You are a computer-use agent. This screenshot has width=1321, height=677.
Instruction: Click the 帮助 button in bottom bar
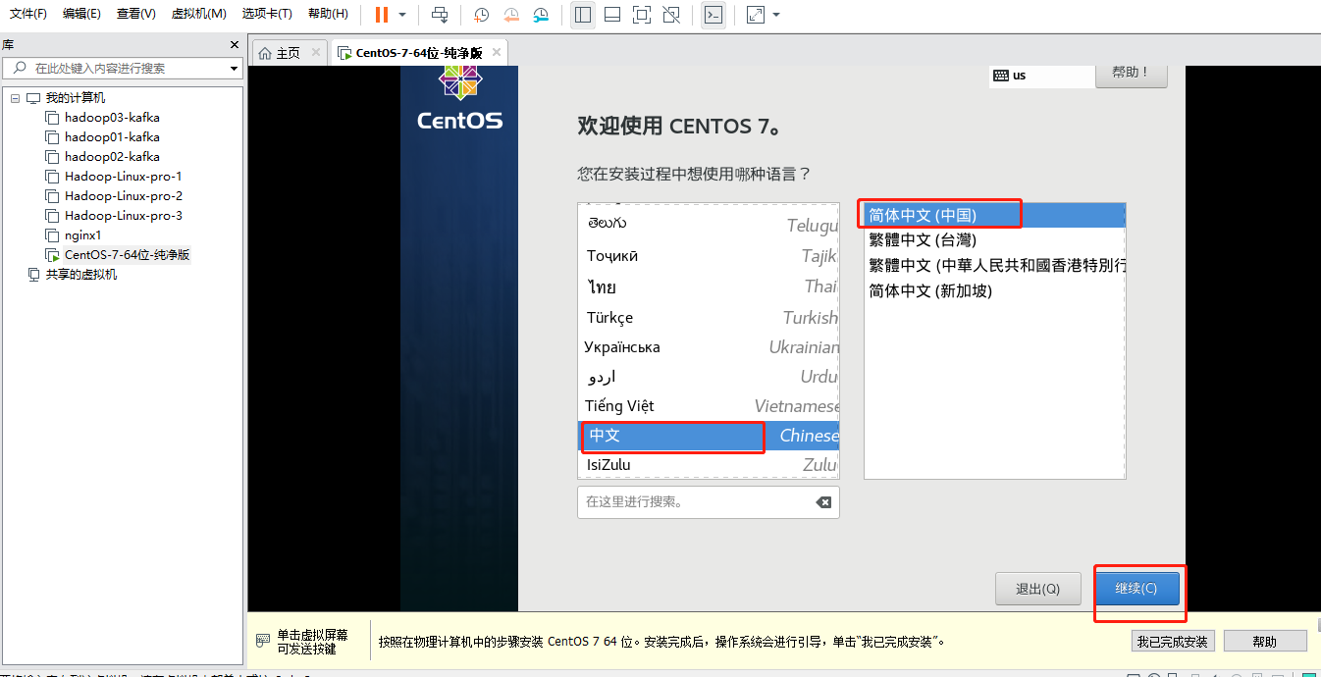point(1265,642)
